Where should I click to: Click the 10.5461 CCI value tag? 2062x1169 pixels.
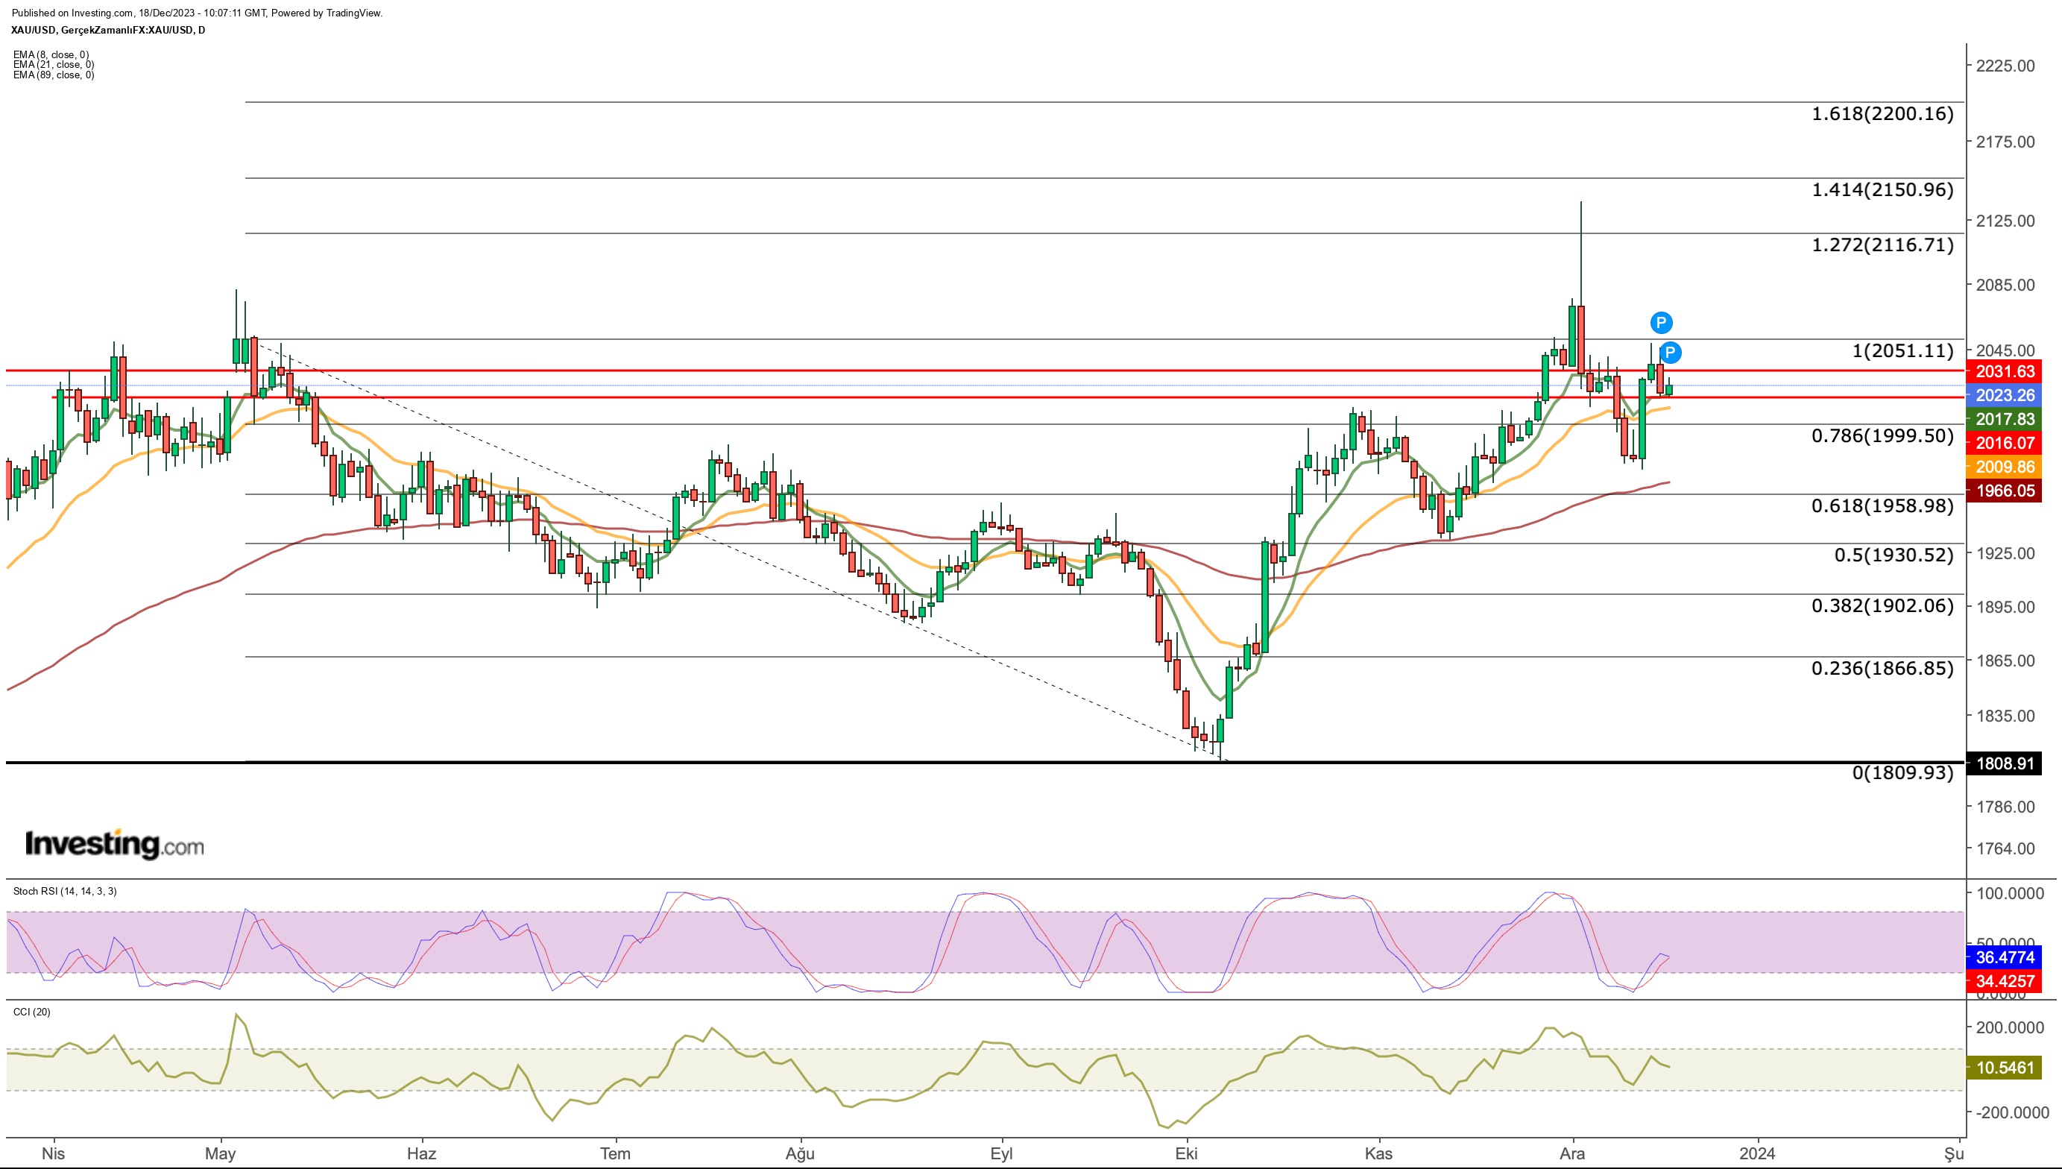point(2004,1068)
